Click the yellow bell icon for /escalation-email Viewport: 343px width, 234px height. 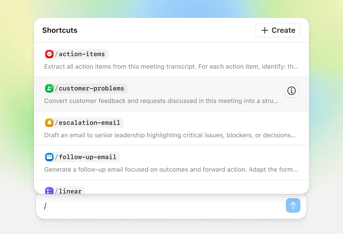pyautogui.click(x=49, y=122)
